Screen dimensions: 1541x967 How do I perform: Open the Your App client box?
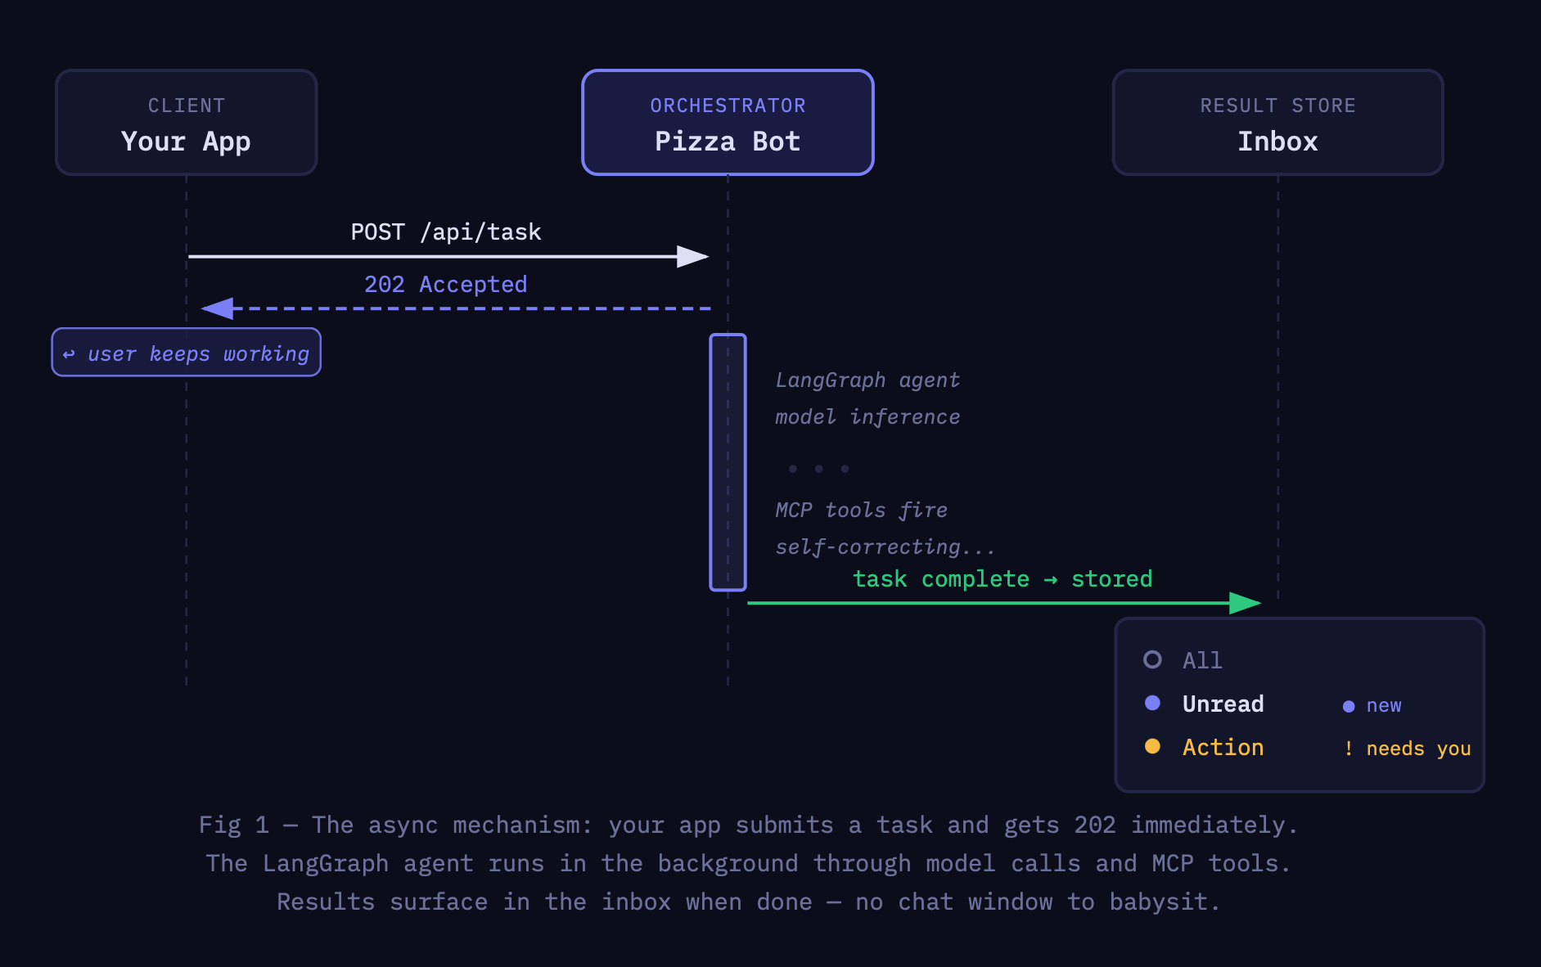click(x=187, y=122)
